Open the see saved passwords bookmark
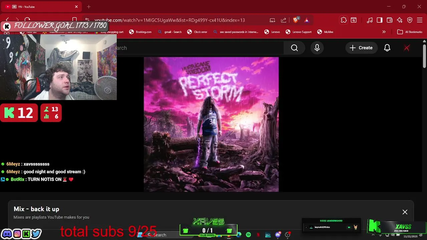The height and width of the screenshot is (240, 427). tap(236, 32)
